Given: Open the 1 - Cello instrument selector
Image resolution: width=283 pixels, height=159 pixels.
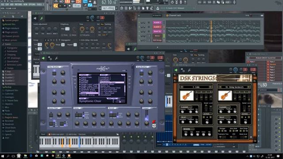Looking at the screenshot, I should [196, 87].
